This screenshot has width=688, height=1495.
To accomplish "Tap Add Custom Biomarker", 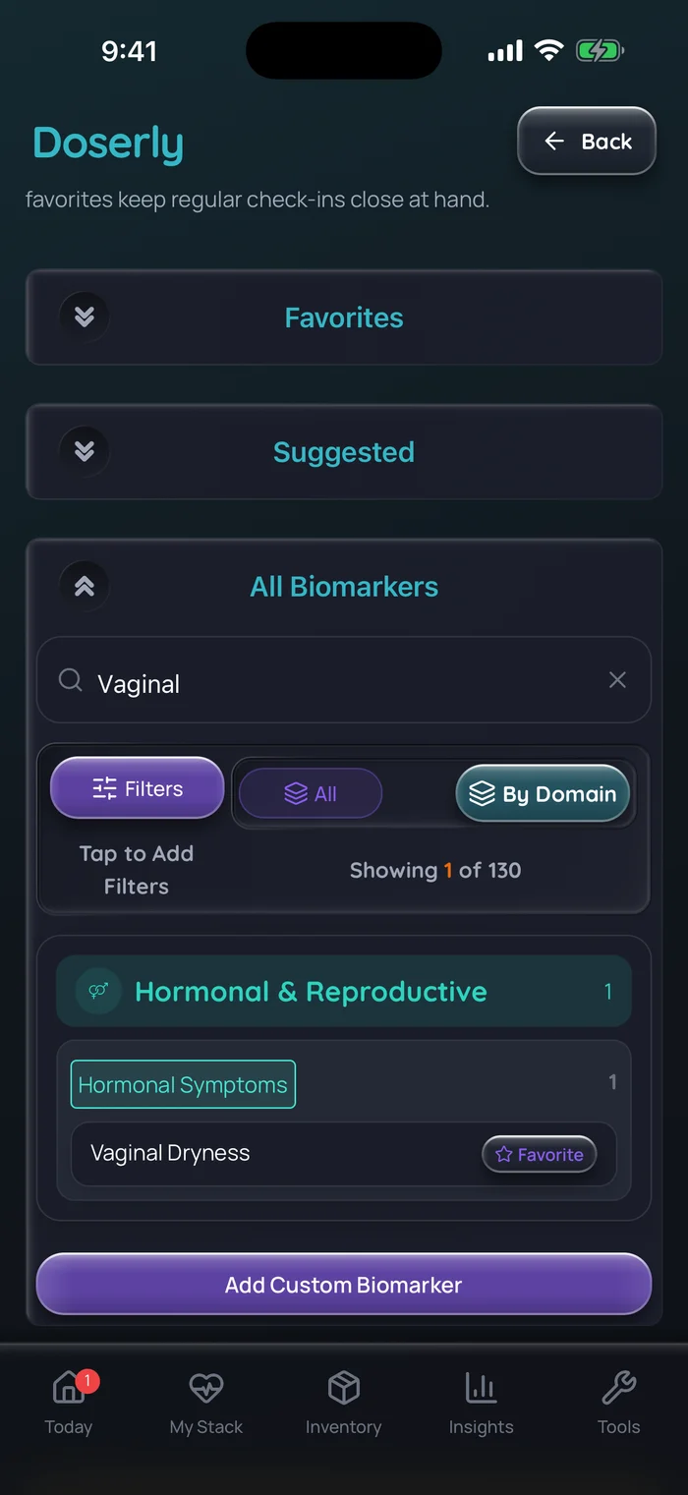I will click(x=344, y=1284).
